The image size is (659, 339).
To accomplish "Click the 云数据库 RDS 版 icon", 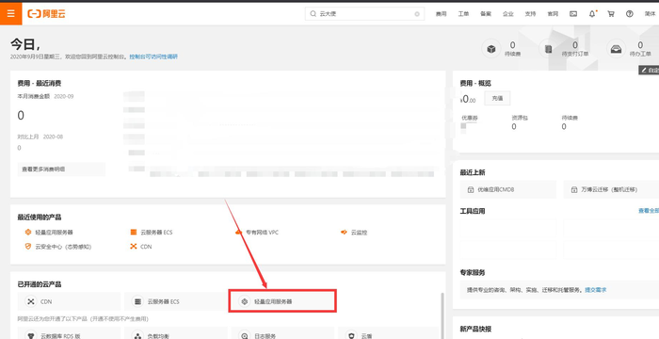I will coord(30,335).
